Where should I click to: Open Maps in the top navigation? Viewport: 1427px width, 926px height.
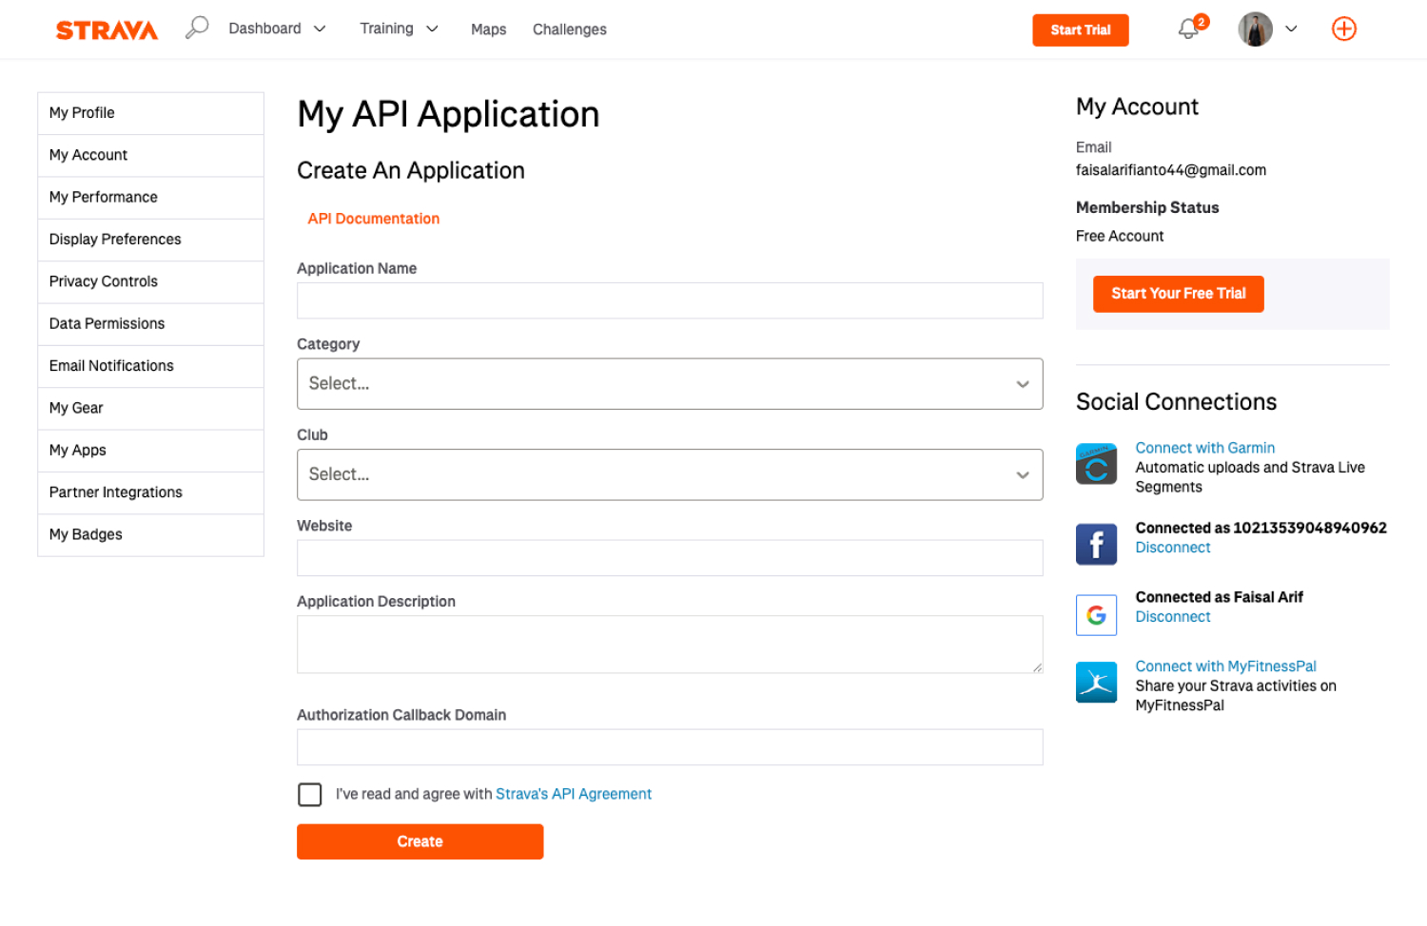488,29
